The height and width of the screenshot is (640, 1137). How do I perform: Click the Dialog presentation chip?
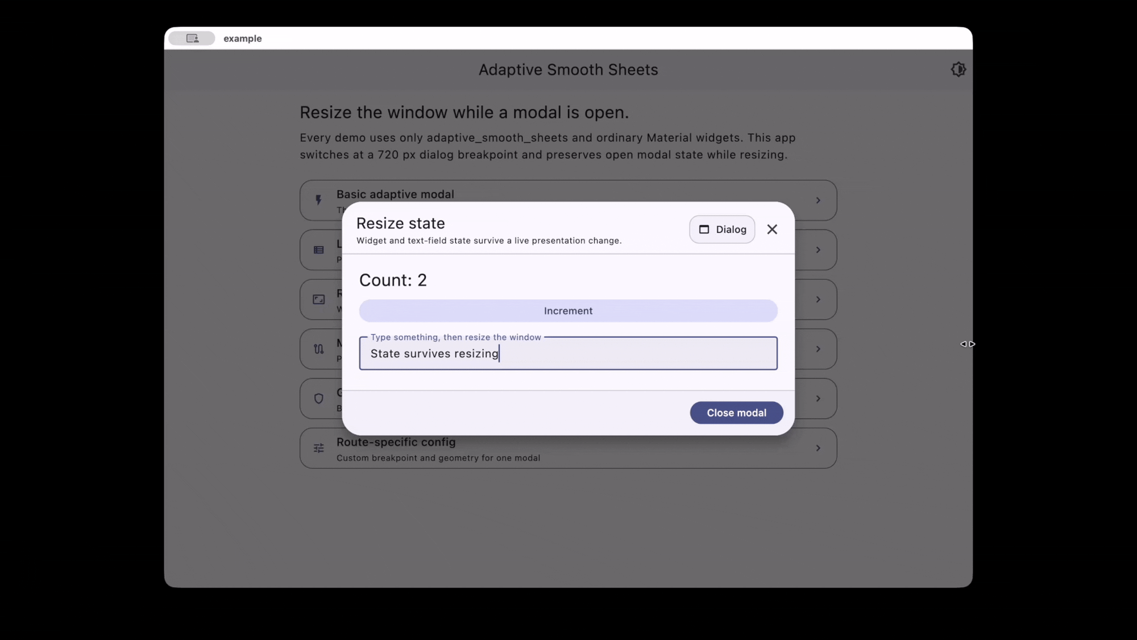[x=722, y=229]
